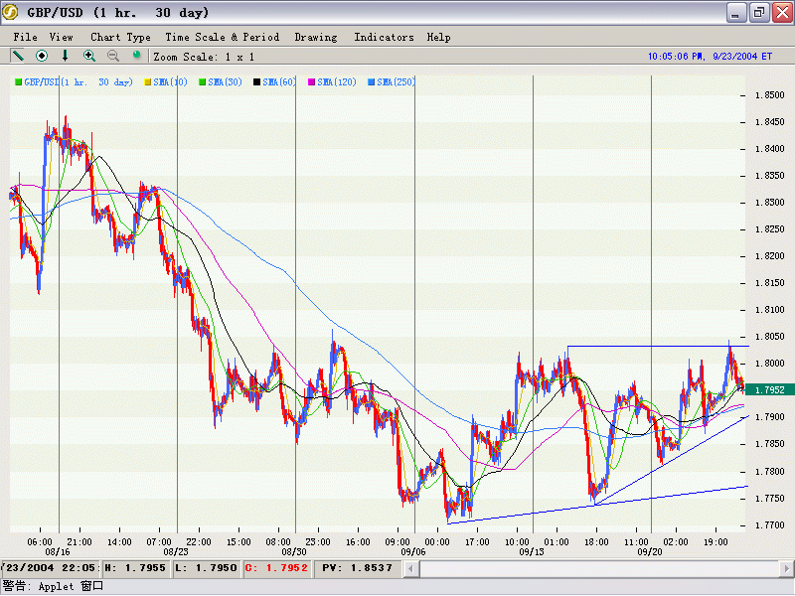795x596 pixels.
Task: Open the View menu
Action: tap(62, 37)
